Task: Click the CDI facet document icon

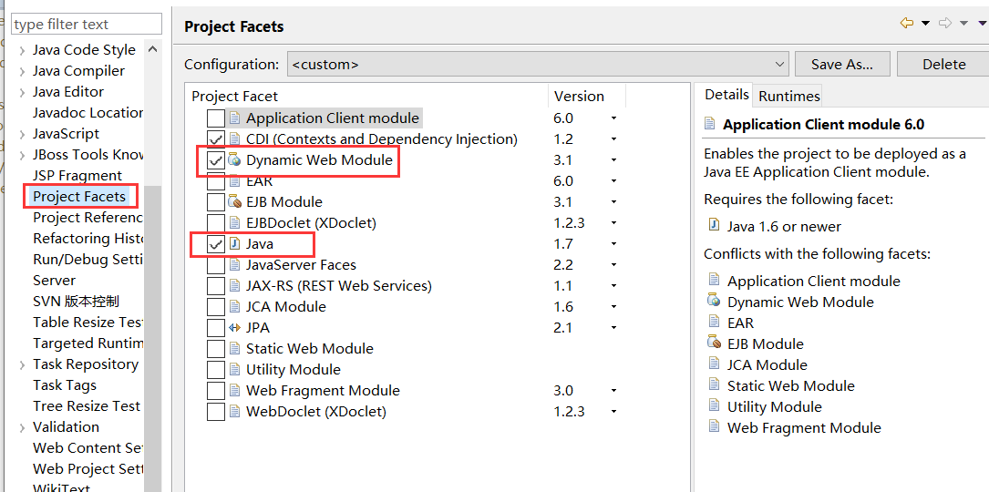Action: pyautogui.click(x=234, y=138)
